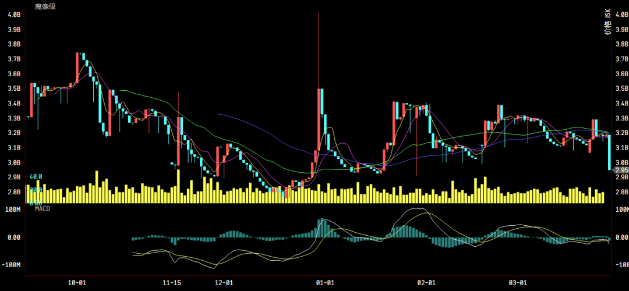
Task: Select the 02-01 date tick on timeline
Action: click(x=427, y=282)
